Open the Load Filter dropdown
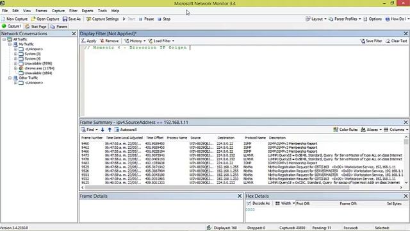This screenshot has width=410, height=231. tap(161, 41)
